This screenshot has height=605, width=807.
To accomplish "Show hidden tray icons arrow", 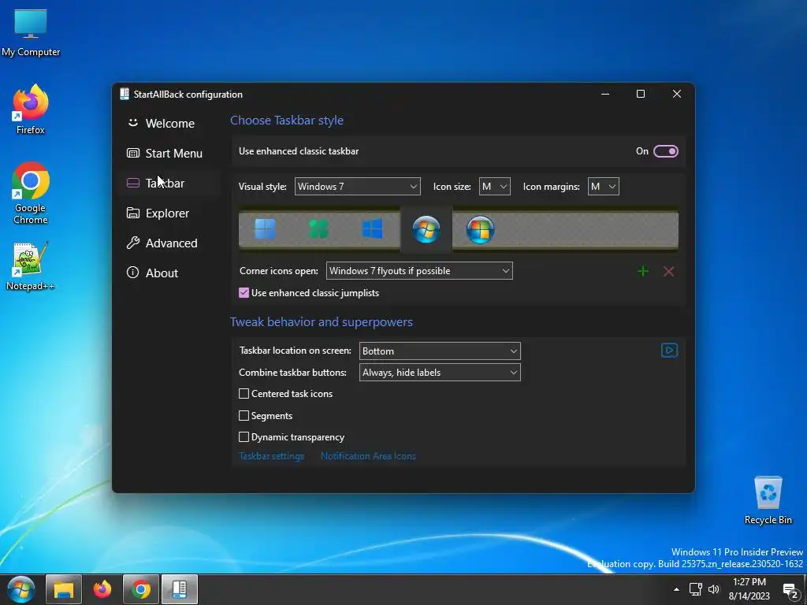I will (676, 589).
